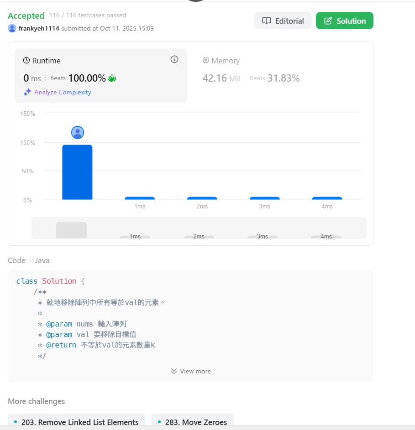Click the 'Beats 31.83%' memory value

[275, 78]
